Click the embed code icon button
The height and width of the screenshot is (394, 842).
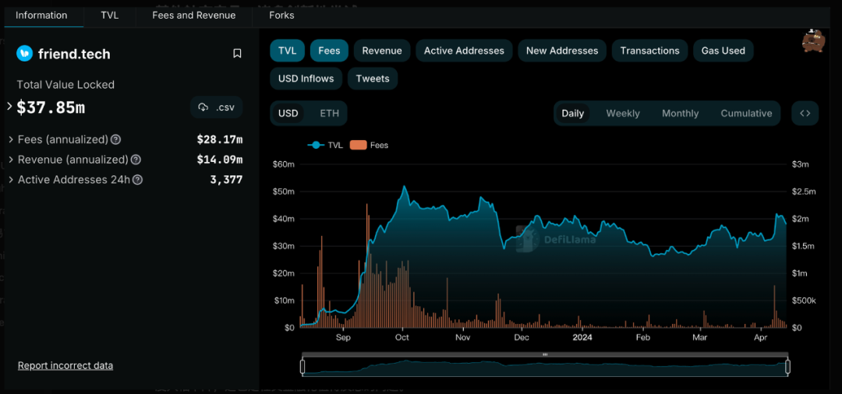[x=805, y=113]
